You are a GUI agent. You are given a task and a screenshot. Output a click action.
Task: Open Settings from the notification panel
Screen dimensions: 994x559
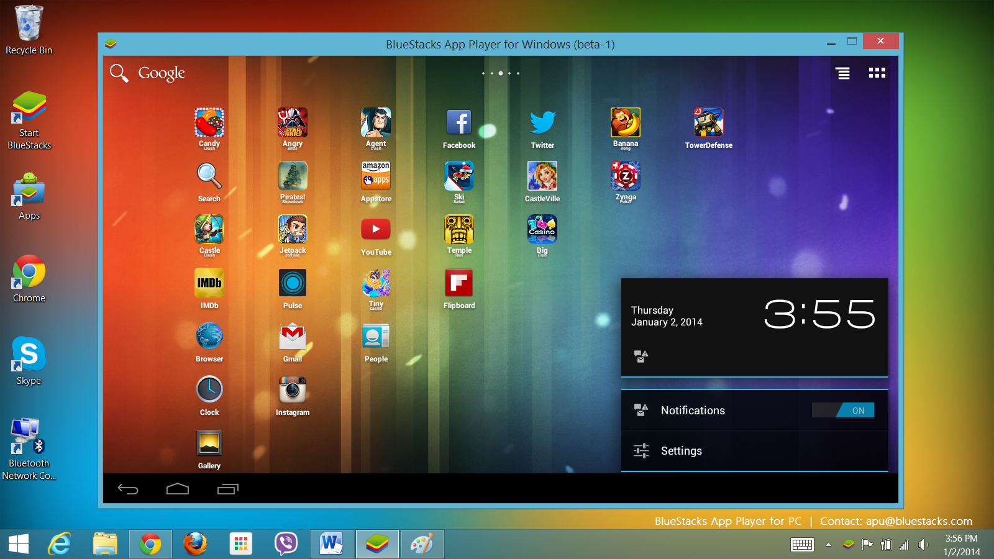[682, 450]
